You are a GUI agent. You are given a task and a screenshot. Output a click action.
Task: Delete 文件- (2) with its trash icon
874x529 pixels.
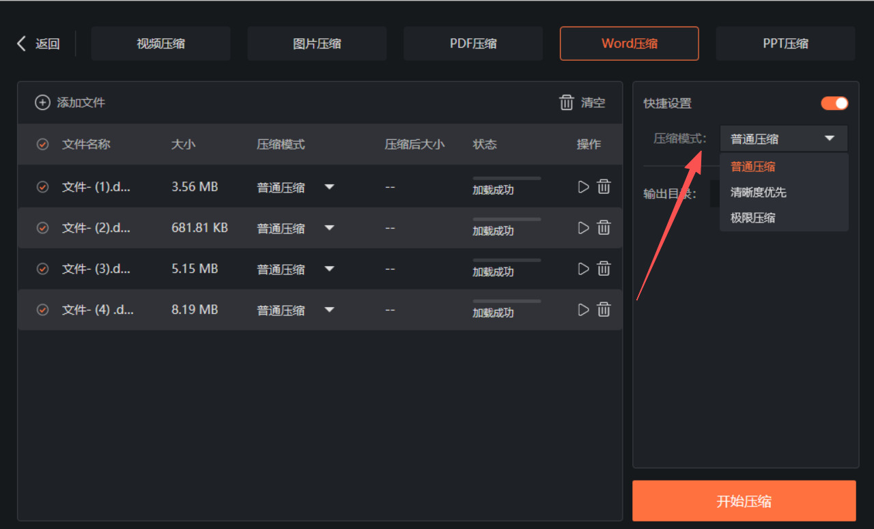pos(604,228)
